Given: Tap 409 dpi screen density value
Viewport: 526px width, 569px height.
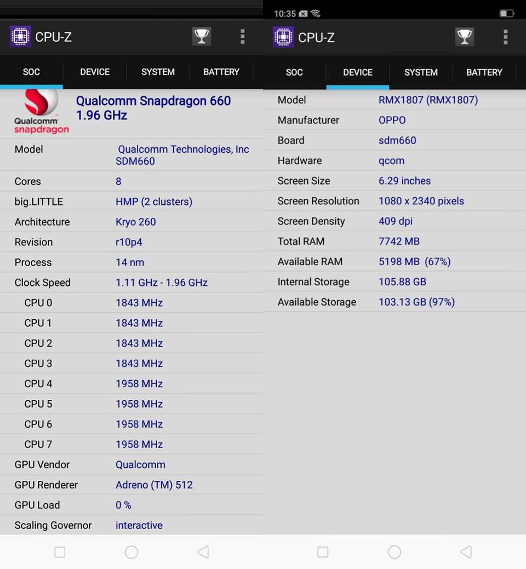Looking at the screenshot, I should click(x=395, y=221).
